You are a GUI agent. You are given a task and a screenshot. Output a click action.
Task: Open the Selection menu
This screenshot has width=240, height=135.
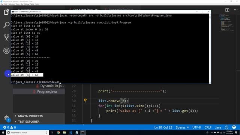click(x=12, y=4)
